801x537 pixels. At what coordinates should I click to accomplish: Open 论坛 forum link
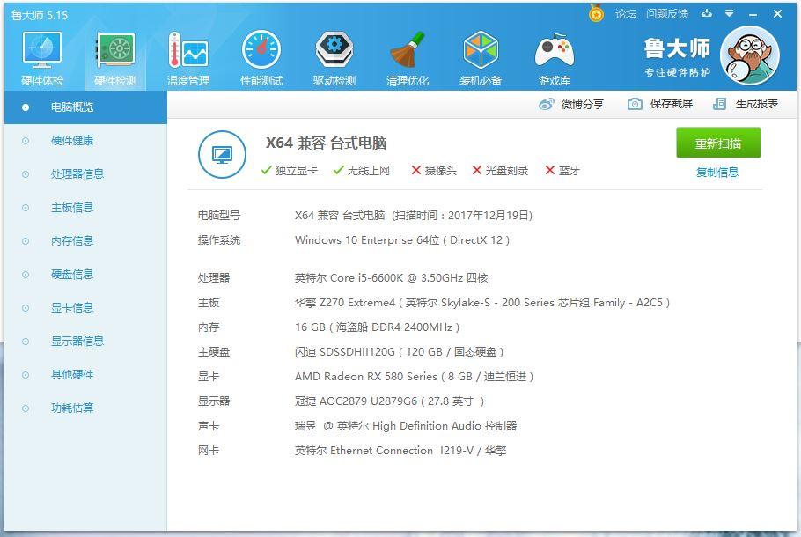click(626, 14)
